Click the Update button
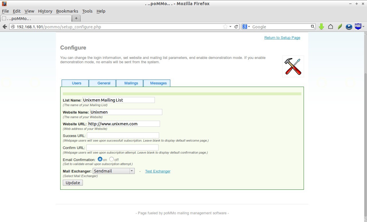This screenshot has width=367, height=222. click(73, 183)
